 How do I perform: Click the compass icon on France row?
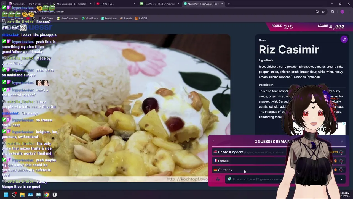341,161
